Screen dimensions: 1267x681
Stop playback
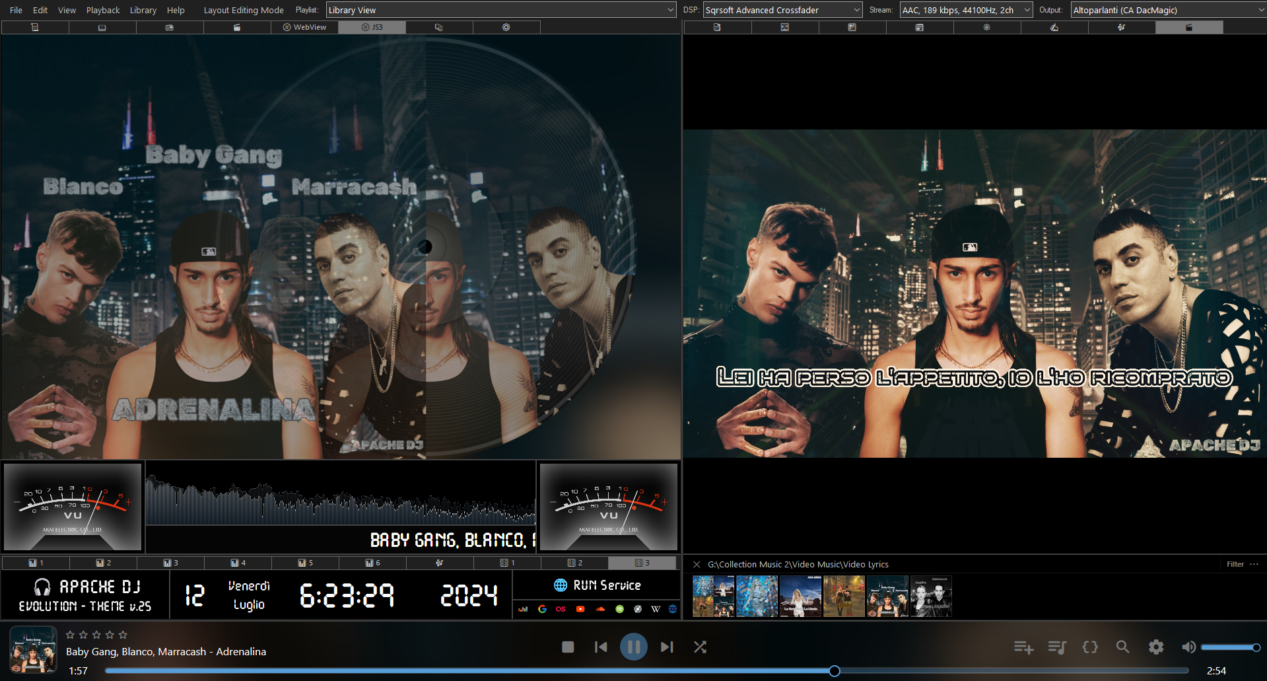[568, 647]
